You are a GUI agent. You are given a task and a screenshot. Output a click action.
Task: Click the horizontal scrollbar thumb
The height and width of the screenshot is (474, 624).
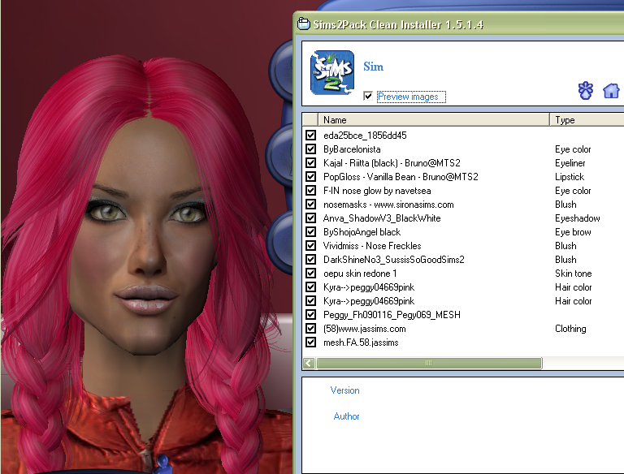tap(428, 363)
